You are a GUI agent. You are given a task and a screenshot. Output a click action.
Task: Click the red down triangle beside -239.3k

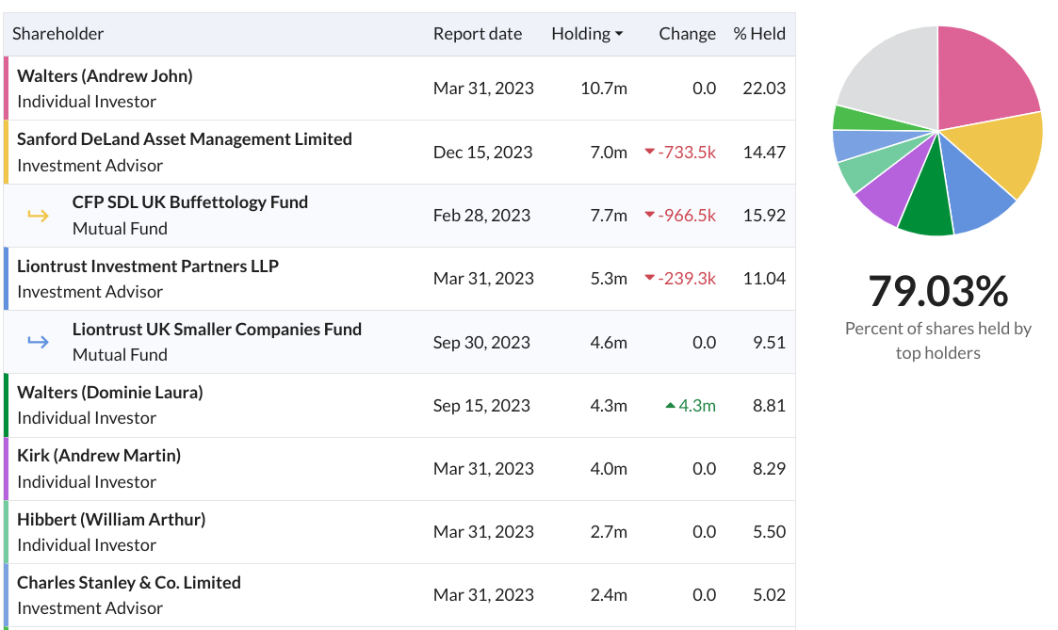click(650, 278)
